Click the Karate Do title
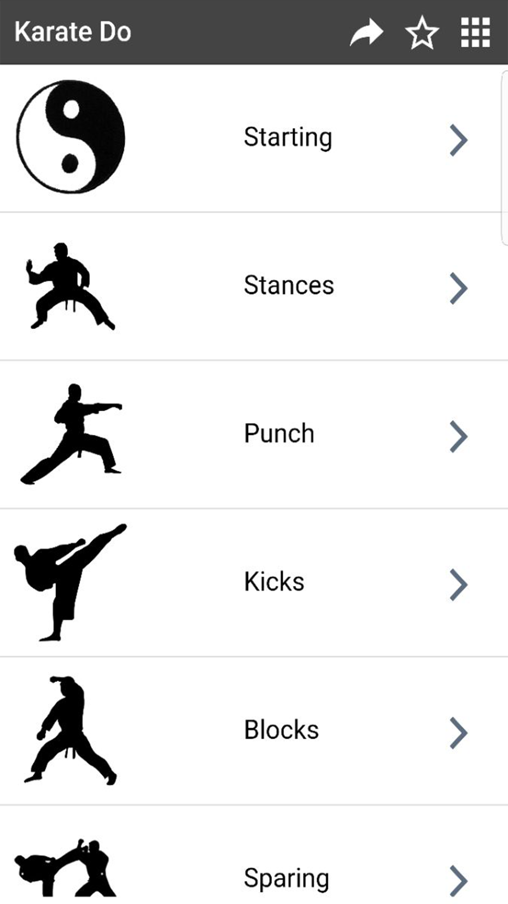The height and width of the screenshot is (904, 508). pos(73,32)
